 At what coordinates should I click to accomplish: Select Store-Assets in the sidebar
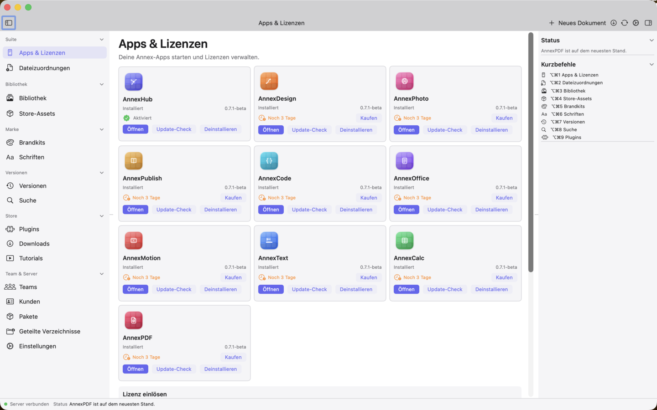[55, 113]
